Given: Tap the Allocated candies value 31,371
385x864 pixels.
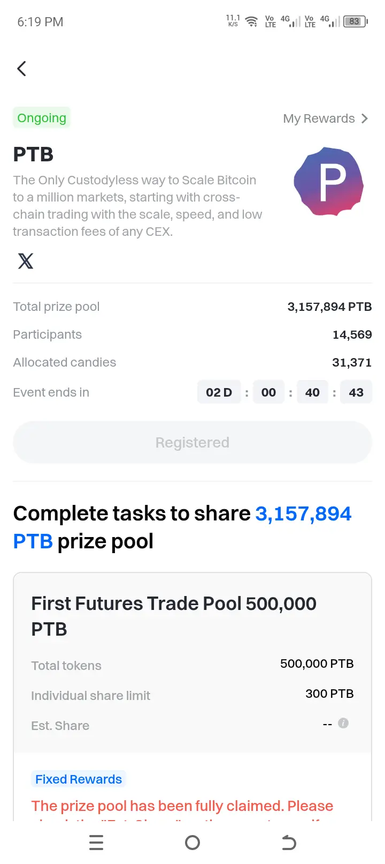Looking at the screenshot, I should [x=352, y=362].
